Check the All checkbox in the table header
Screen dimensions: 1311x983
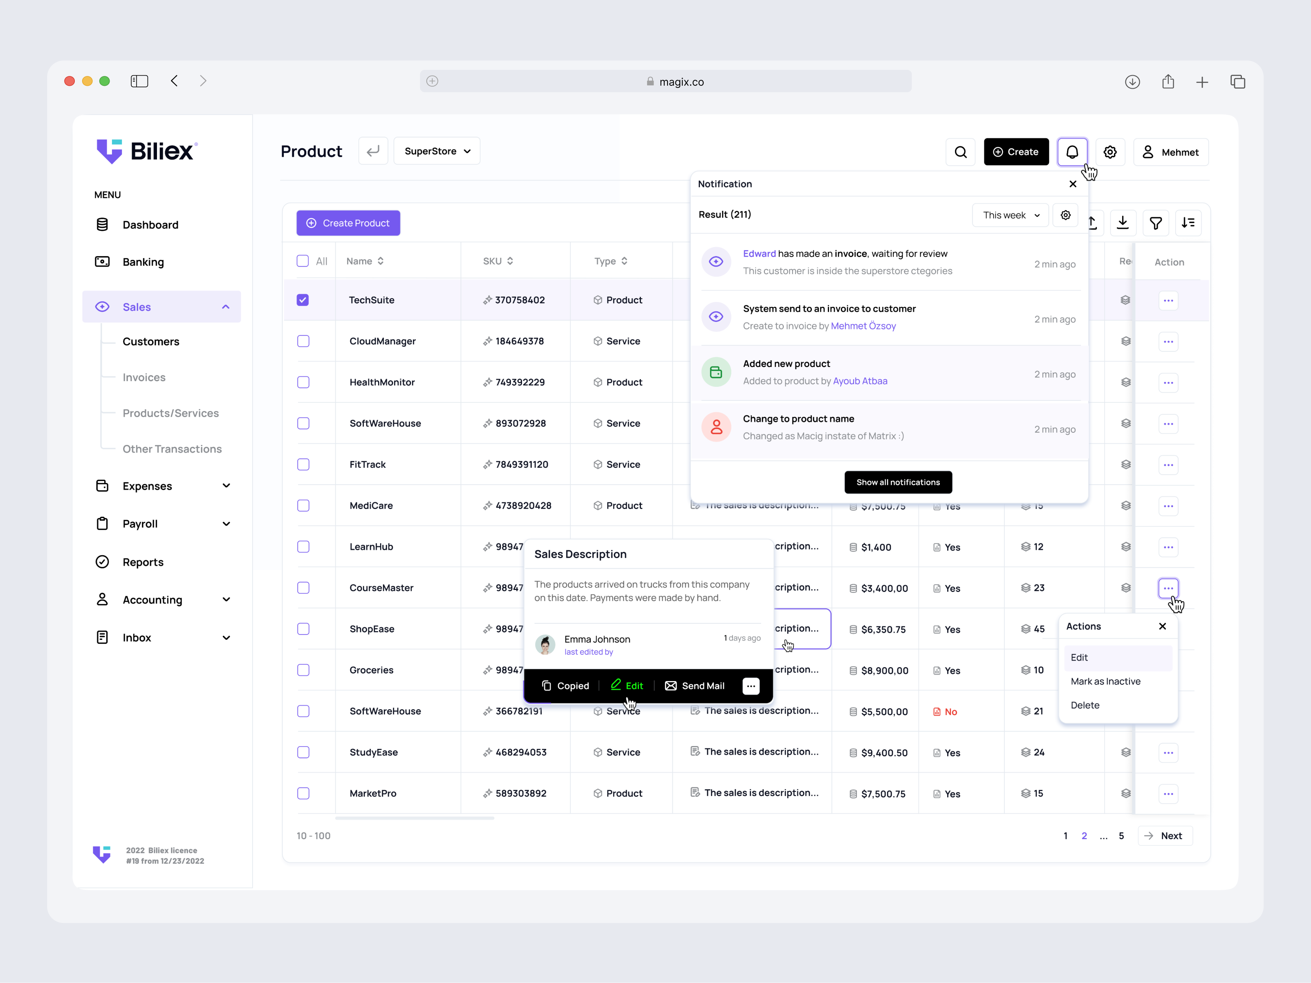303,261
